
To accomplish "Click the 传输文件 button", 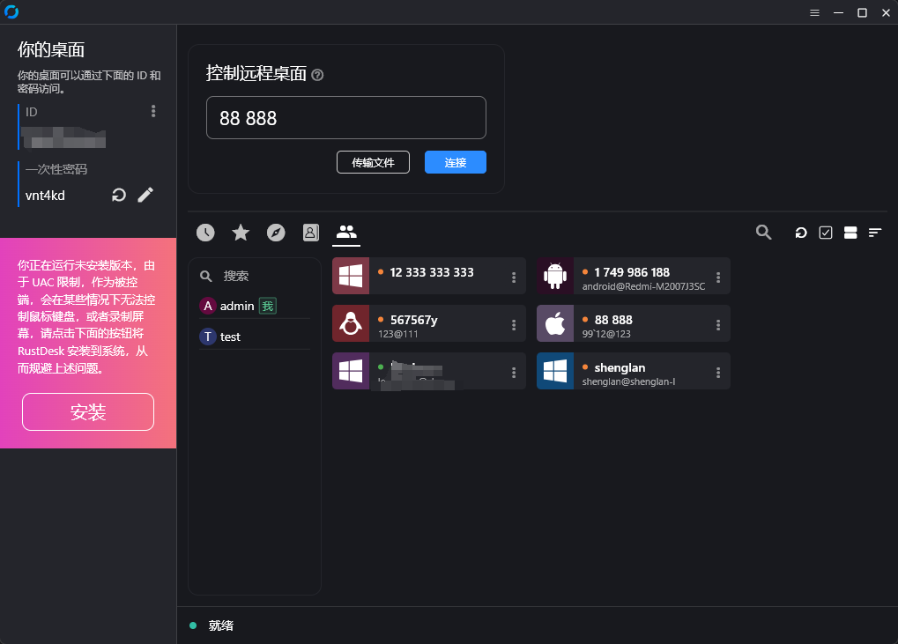I will coord(373,162).
